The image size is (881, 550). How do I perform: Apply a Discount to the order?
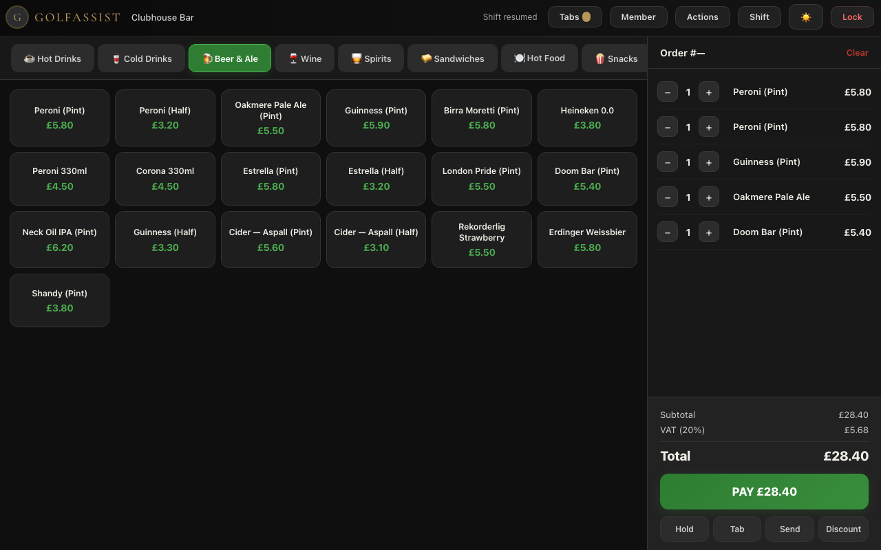point(843,529)
